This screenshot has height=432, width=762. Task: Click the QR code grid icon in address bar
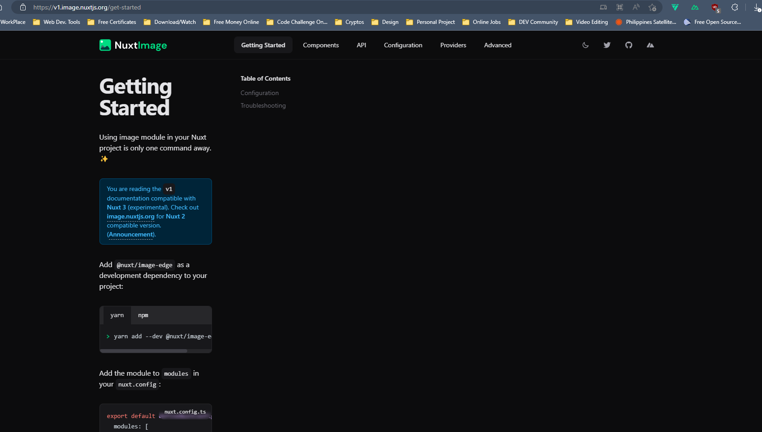click(x=620, y=7)
